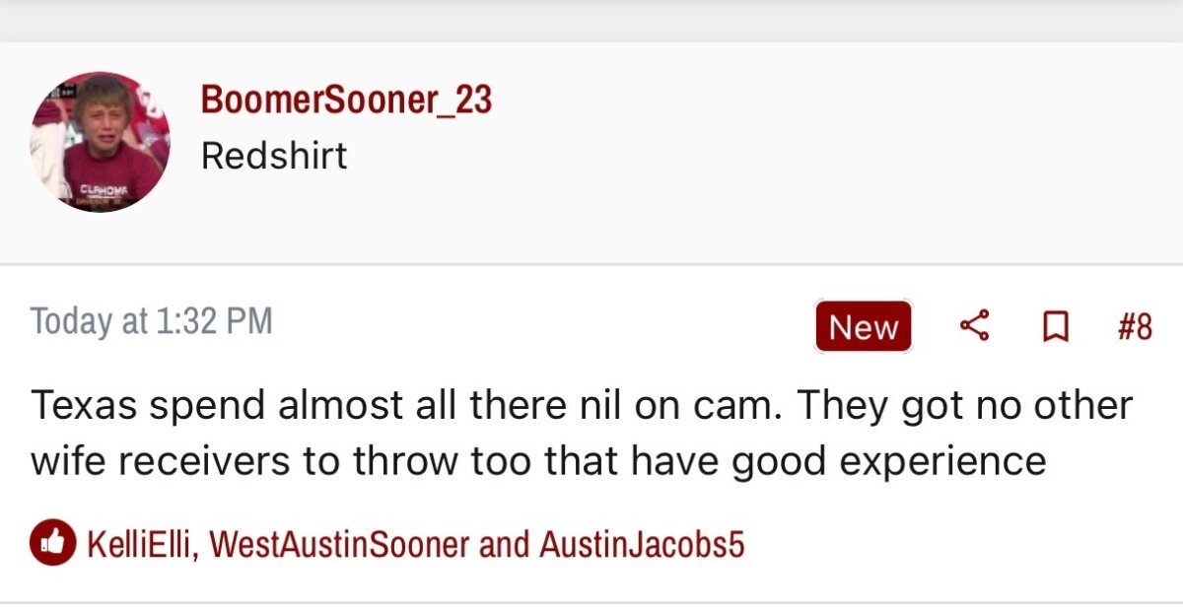
Task: Bookmark this post with the bookmark icon
Action: tap(1056, 326)
